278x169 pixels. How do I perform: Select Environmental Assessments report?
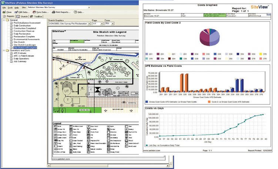[27, 39]
